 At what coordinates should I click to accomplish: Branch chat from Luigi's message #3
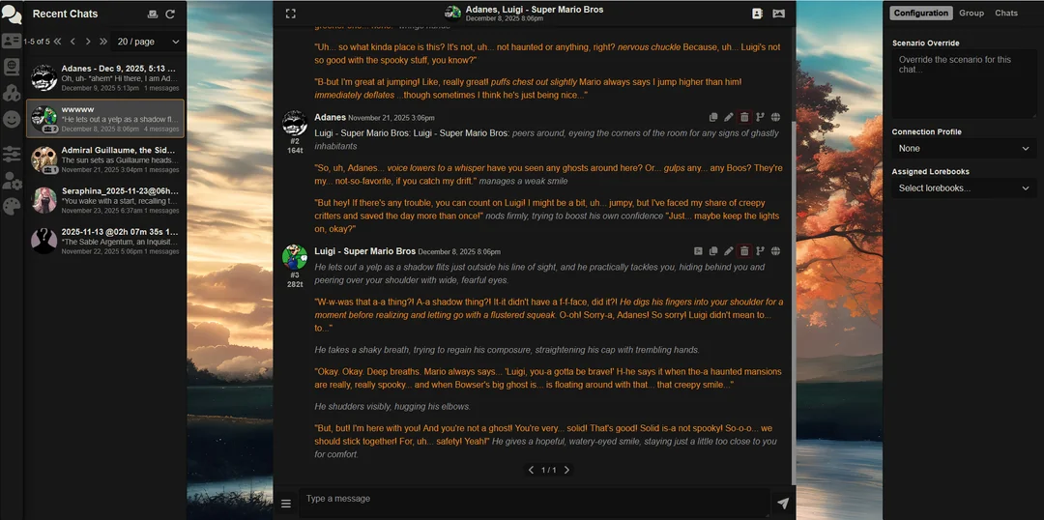click(760, 251)
